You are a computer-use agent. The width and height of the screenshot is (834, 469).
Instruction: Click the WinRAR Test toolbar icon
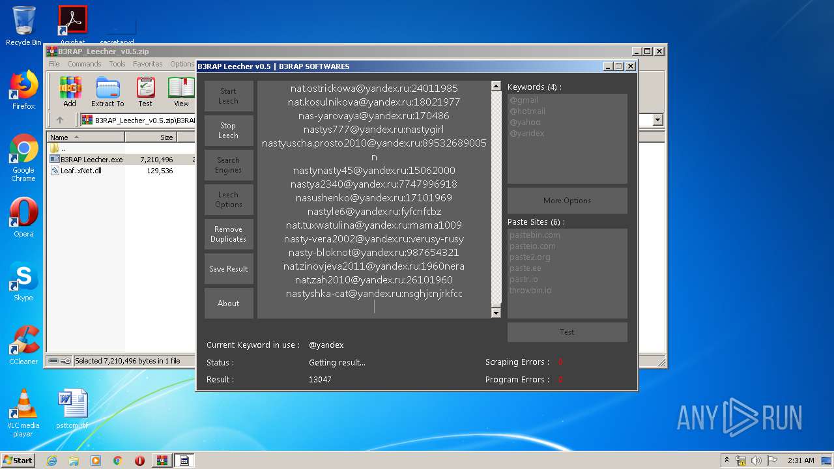click(x=145, y=92)
